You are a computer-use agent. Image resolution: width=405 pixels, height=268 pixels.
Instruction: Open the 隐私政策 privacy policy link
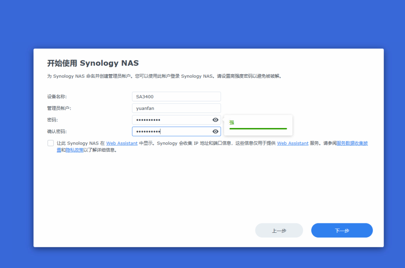pos(74,150)
